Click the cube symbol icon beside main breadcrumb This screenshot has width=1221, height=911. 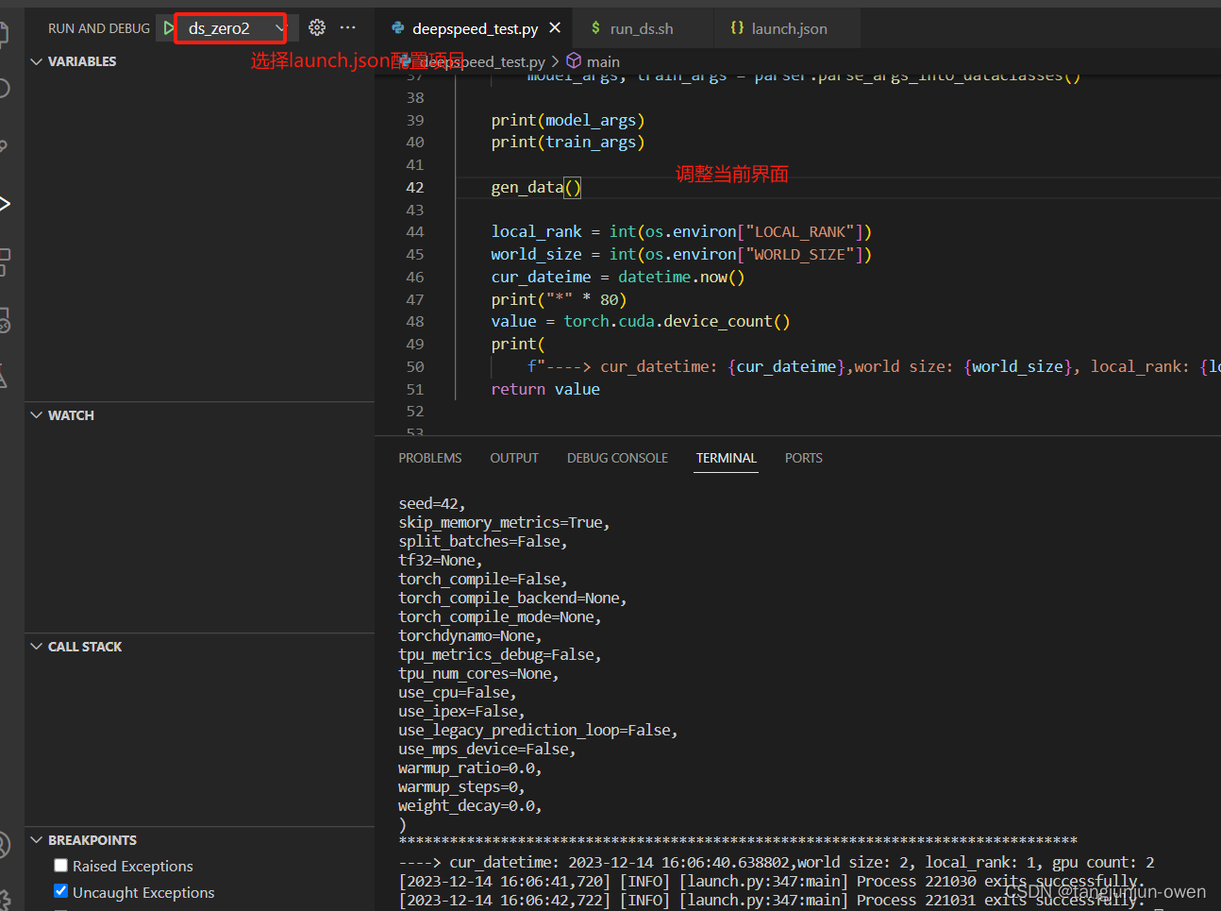[x=574, y=61]
